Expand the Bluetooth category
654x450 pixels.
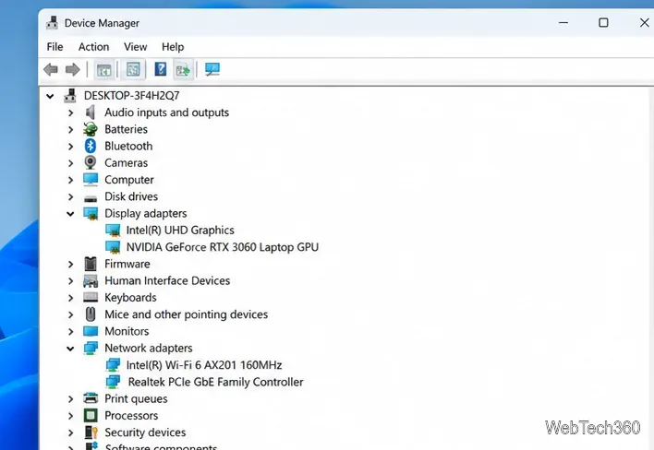point(71,146)
